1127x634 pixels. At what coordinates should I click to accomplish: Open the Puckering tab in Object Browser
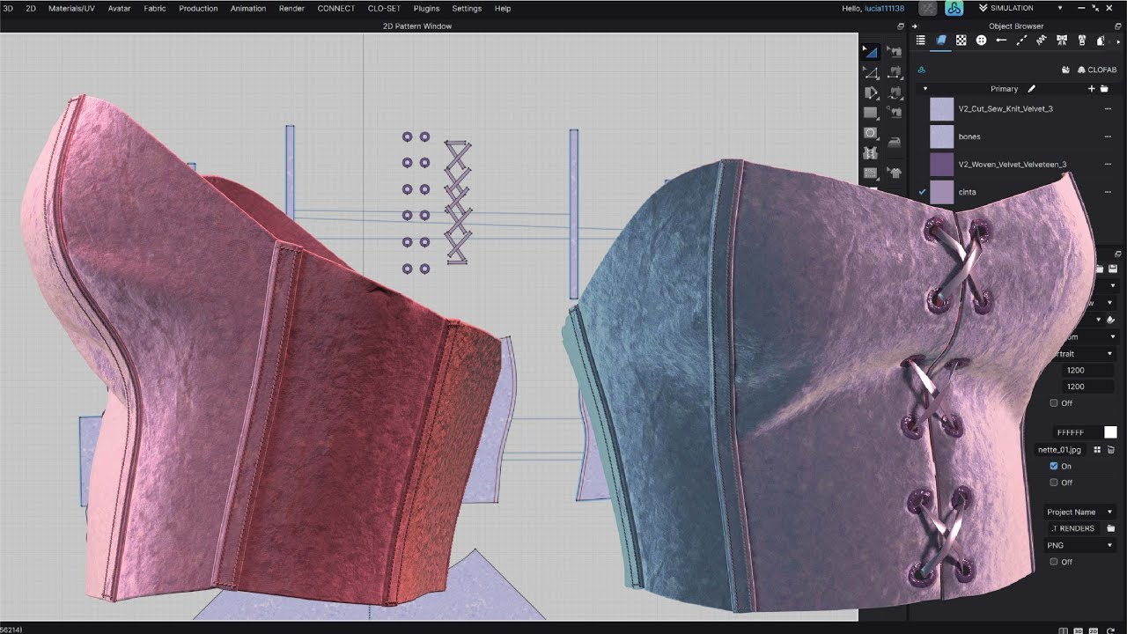coord(1042,41)
